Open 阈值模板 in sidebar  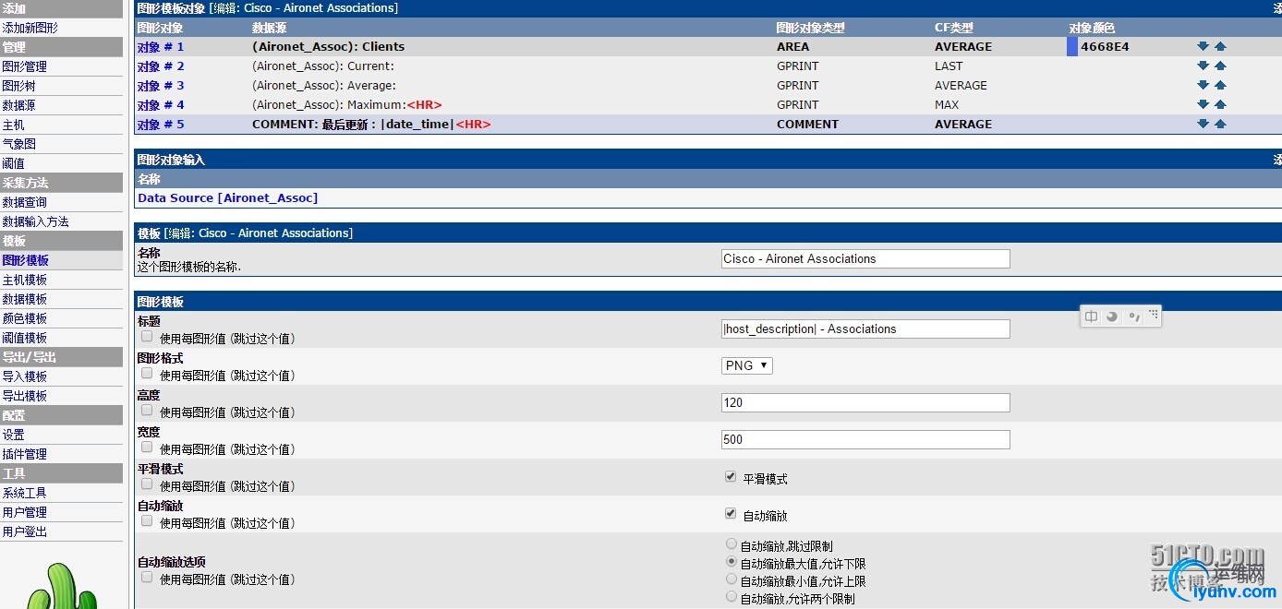tap(24, 338)
